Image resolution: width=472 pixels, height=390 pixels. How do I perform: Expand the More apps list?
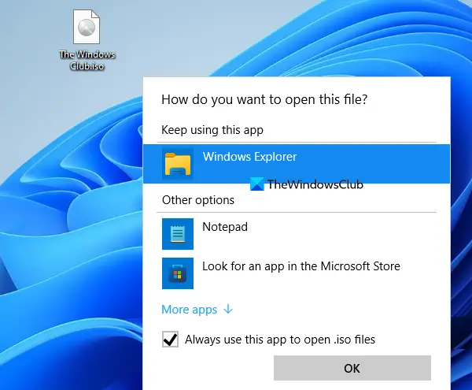tap(197, 310)
